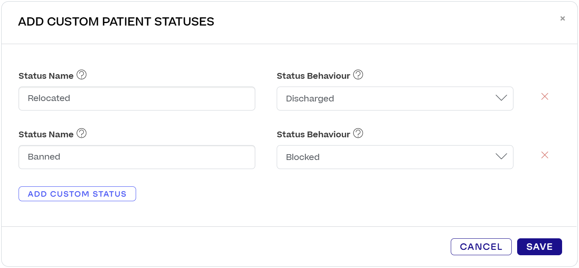Click the Discharged text in the behaviour box
The image size is (579, 268).
(310, 98)
